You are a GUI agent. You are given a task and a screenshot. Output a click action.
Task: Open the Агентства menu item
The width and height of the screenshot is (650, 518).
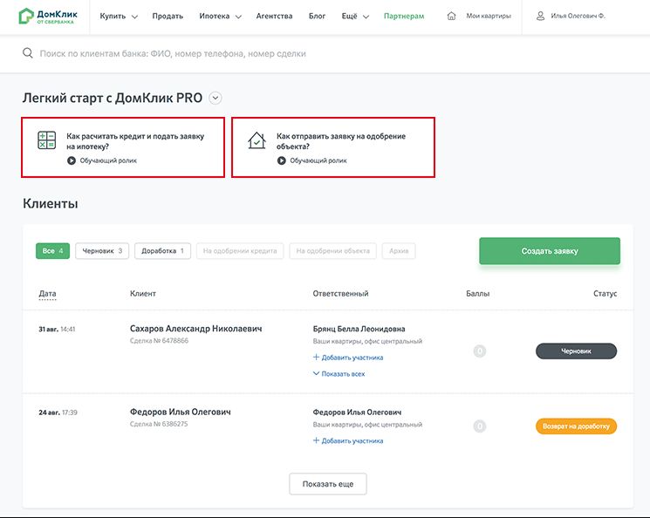coord(274,17)
